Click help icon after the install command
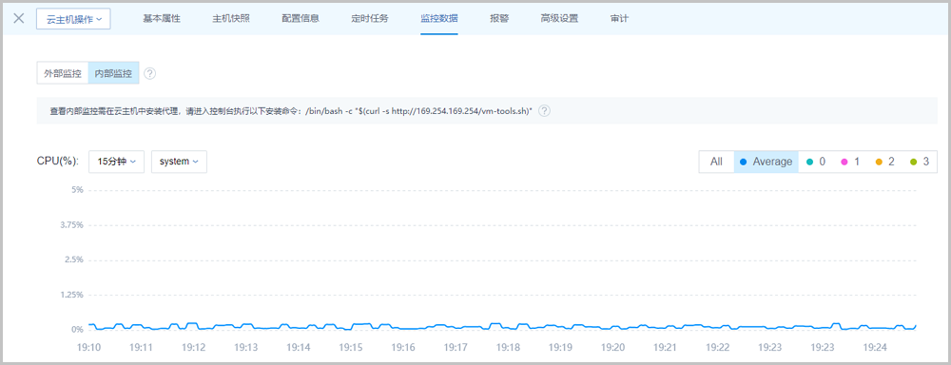Screen dimensions: 951x365 click(544, 111)
